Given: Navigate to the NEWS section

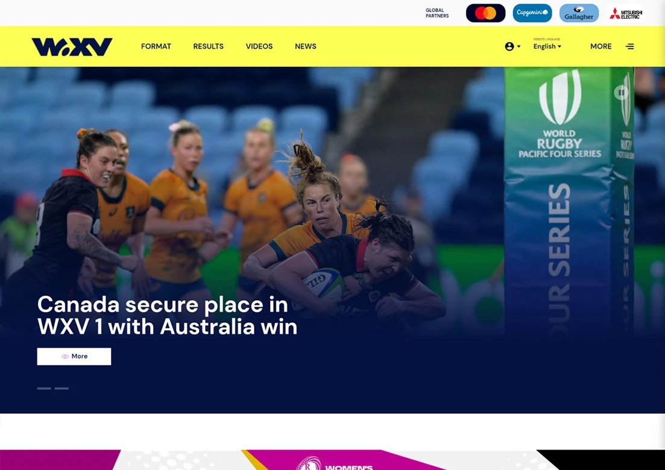Looking at the screenshot, I should [305, 46].
